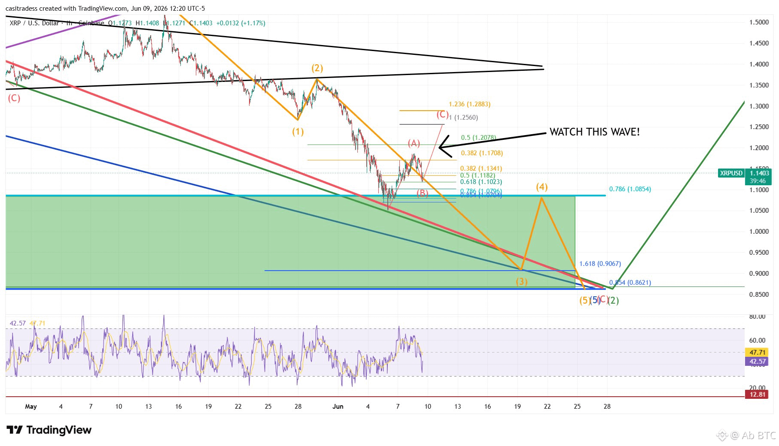Click the 1.0000 price axis label
The width and height of the screenshot is (779, 446).
click(x=759, y=232)
